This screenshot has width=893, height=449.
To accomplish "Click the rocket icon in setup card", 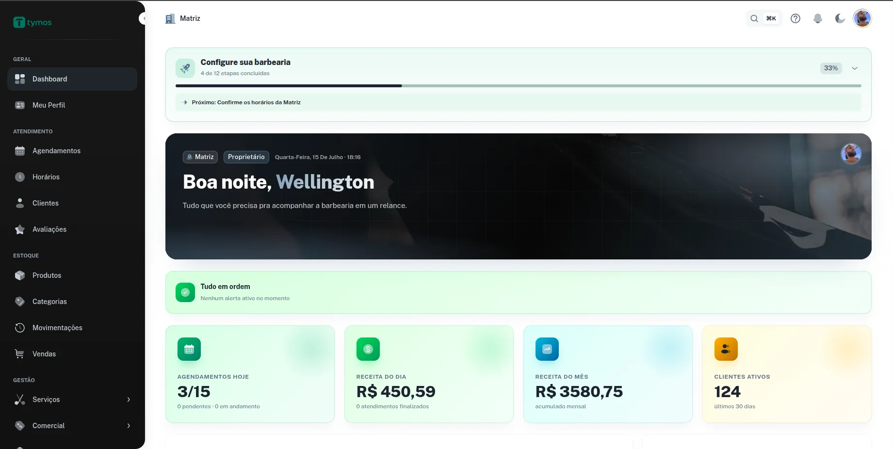I will pyautogui.click(x=185, y=68).
